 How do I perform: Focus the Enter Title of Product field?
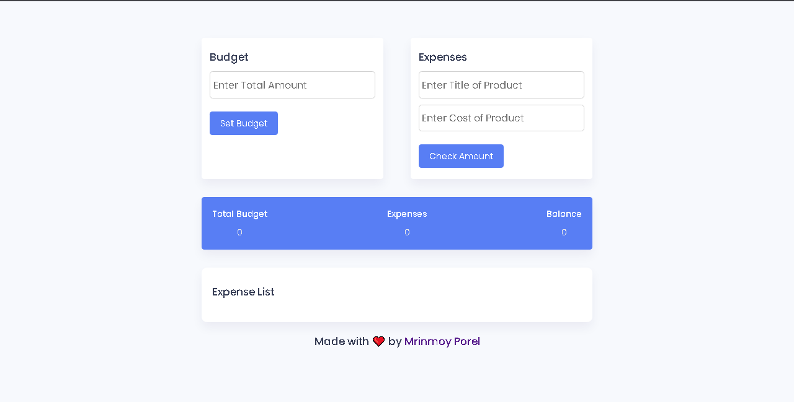click(x=501, y=85)
